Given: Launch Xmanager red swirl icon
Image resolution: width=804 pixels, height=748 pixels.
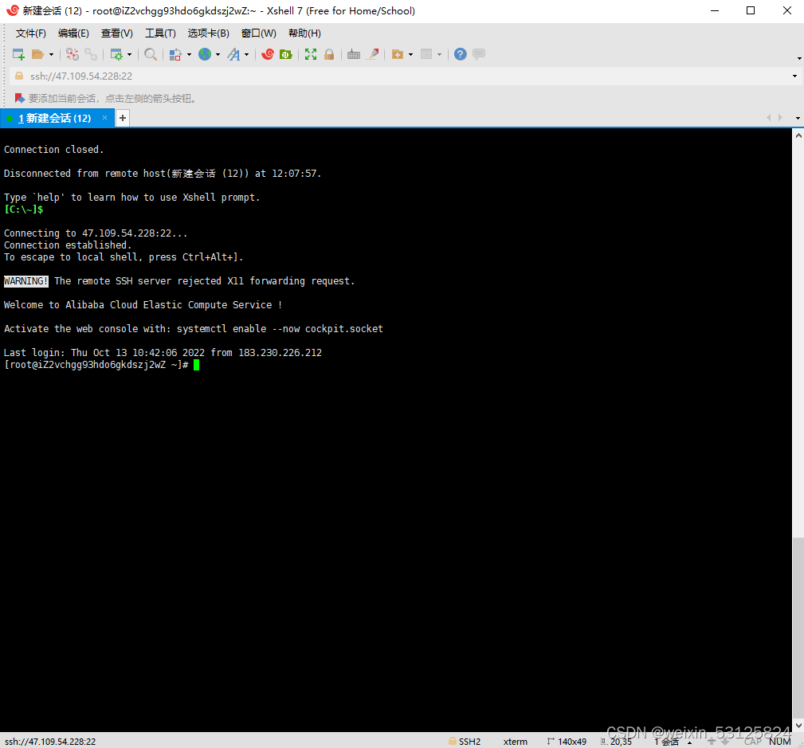Looking at the screenshot, I should click(x=268, y=54).
